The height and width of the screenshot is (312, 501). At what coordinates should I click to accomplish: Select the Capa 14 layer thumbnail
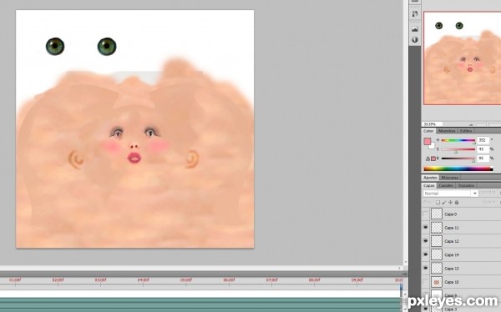click(437, 254)
